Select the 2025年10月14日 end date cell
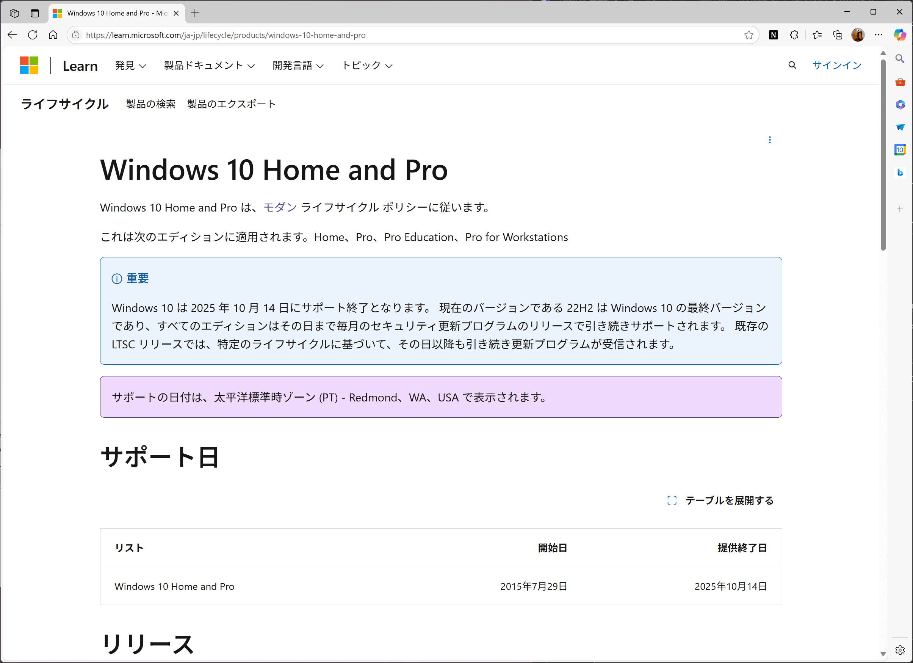 731,586
